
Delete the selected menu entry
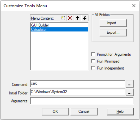click(x=70, y=18)
